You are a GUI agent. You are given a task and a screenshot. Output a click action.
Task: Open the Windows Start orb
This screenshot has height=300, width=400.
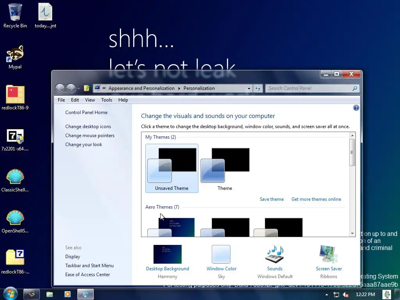pyautogui.click(x=11, y=294)
